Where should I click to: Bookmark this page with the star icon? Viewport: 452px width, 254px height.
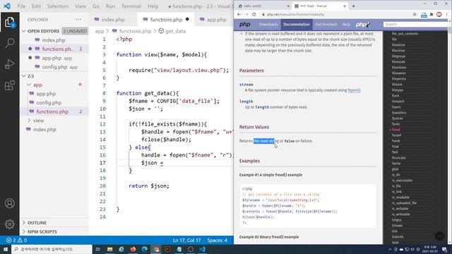tap(415, 14)
